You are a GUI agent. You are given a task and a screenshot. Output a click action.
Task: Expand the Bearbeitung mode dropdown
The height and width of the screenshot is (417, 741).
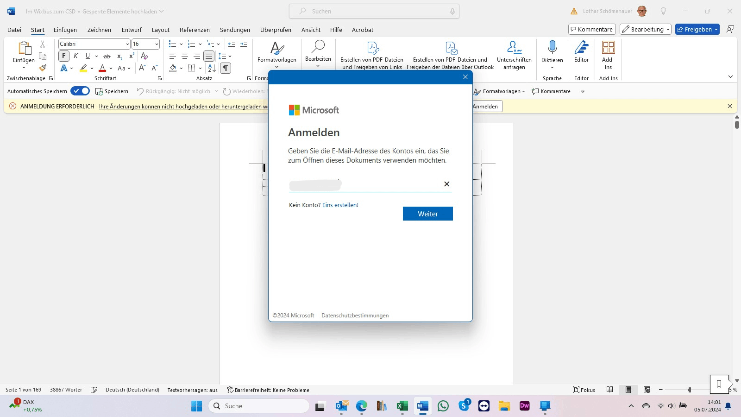(x=668, y=30)
